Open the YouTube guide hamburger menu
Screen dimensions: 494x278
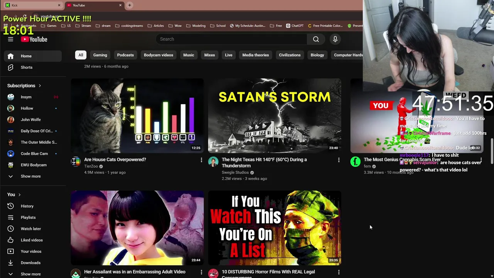click(x=10, y=39)
